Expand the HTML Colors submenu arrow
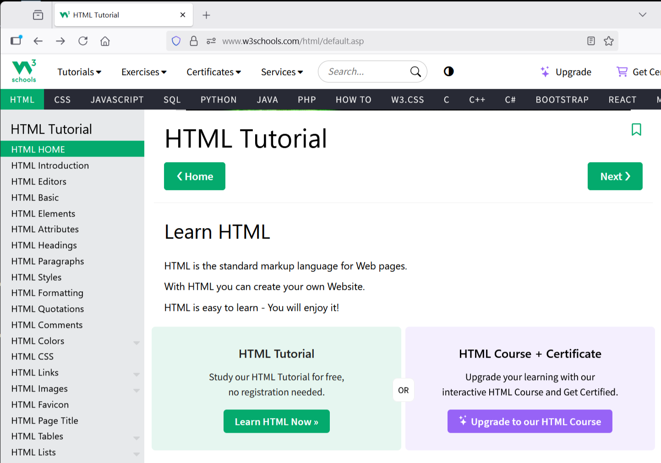 pos(137,343)
